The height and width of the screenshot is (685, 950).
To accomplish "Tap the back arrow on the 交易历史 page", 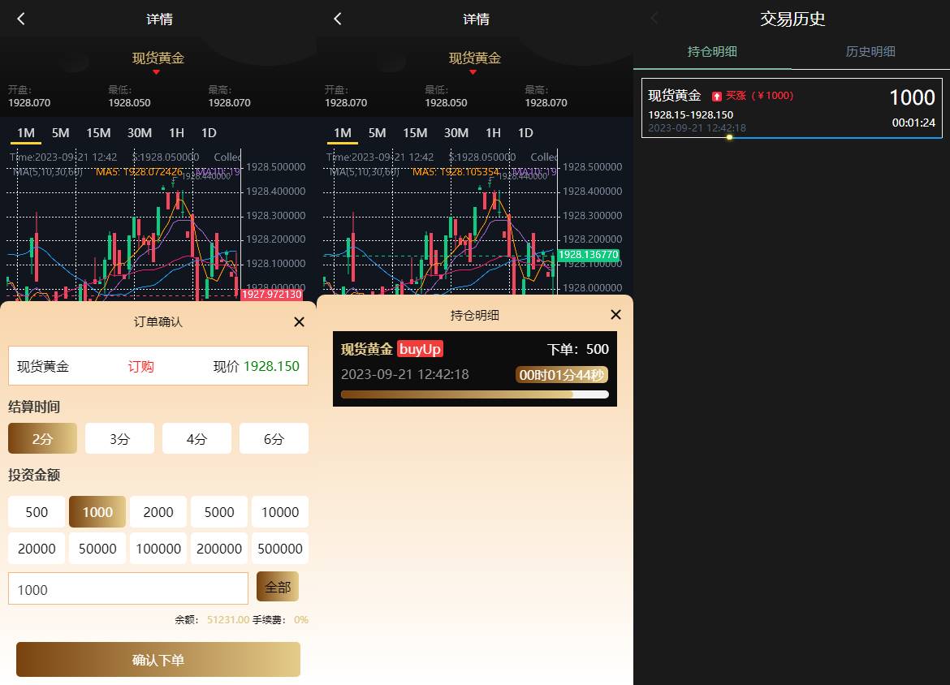I will tap(654, 19).
